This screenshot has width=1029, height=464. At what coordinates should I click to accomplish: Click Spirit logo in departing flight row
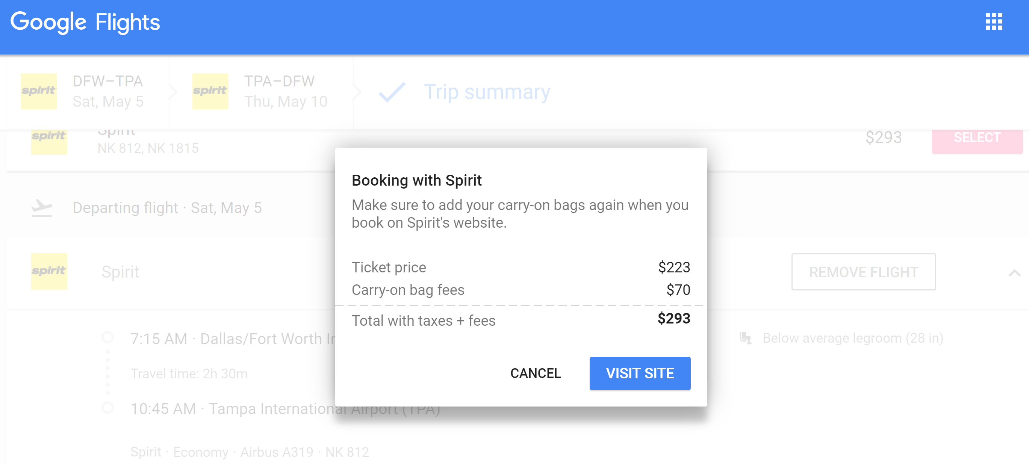pos(49,271)
